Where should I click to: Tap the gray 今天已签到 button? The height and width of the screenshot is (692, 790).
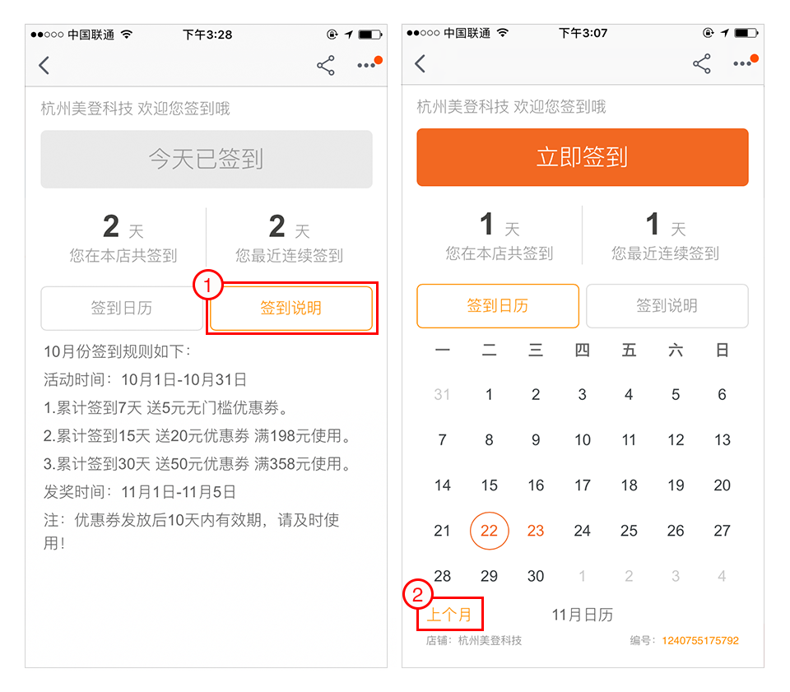(x=207, y=159)
